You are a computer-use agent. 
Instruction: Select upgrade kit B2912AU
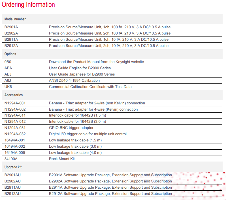[x=12, y=193]
